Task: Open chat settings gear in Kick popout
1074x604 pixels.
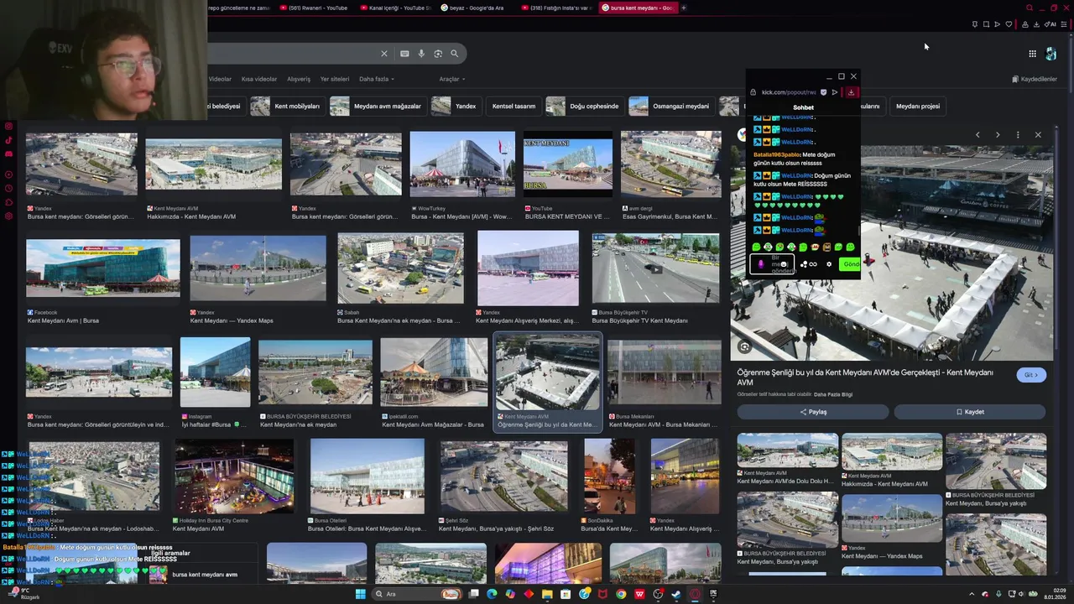Action: point(829,264)
